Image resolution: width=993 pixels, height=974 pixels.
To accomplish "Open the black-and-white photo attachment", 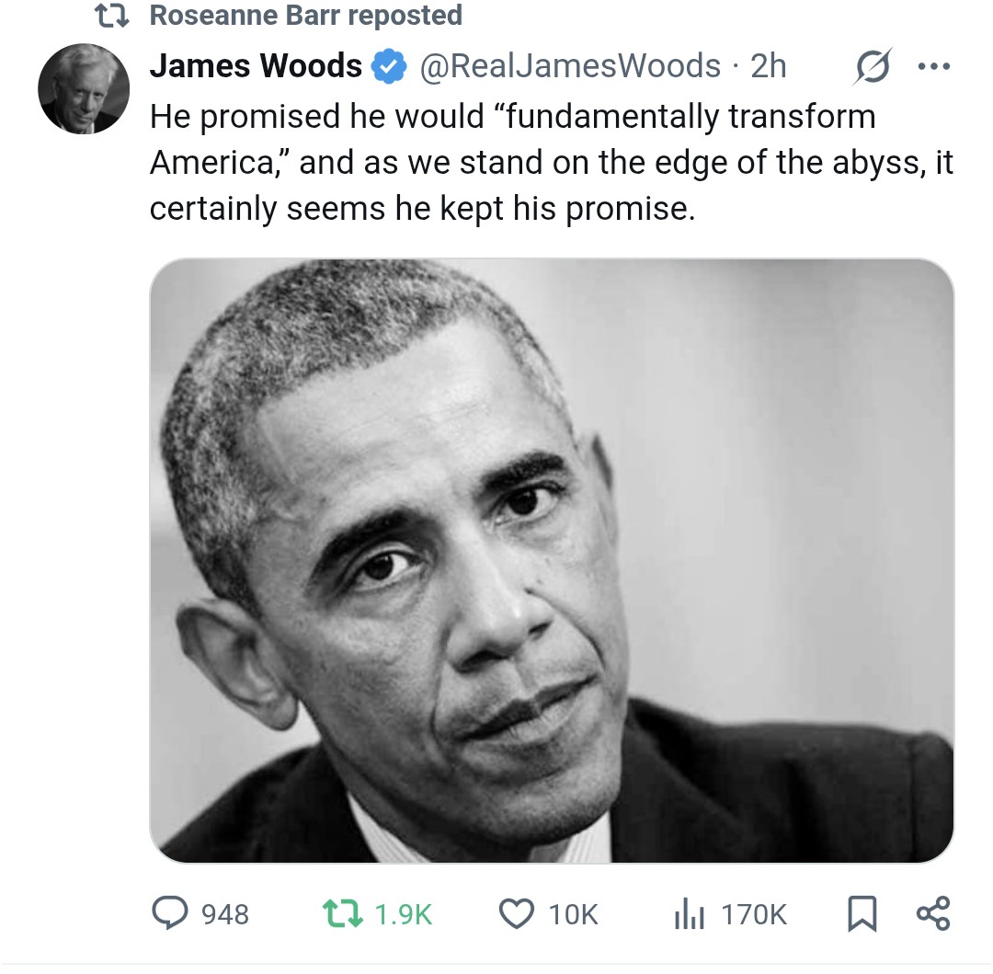I will point(552,560).
